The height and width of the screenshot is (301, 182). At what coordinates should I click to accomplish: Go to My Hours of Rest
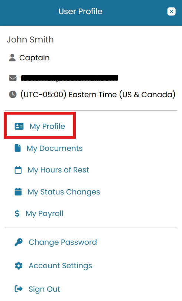(x=58, y=170)
